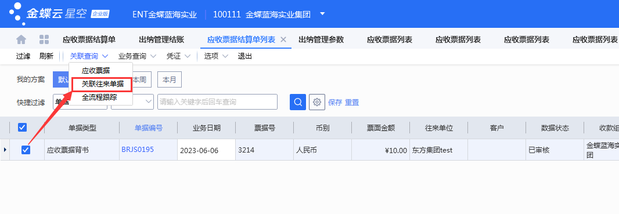This screenshot has height=214, width=619.
Task: Click the 刷新 toolbar button
Action: click(x=46, y=56)
